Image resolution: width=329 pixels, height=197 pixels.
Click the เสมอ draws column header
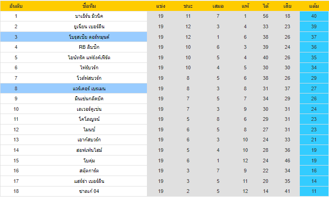(x=218, y=6)
